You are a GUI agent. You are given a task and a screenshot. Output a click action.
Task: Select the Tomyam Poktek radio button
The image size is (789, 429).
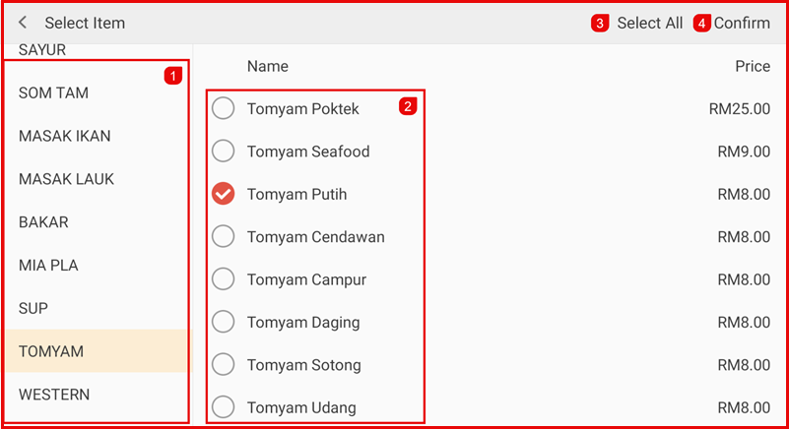224,108
